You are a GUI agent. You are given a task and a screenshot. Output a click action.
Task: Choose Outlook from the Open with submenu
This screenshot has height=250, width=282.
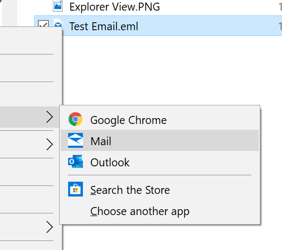(x=159, y=162)
